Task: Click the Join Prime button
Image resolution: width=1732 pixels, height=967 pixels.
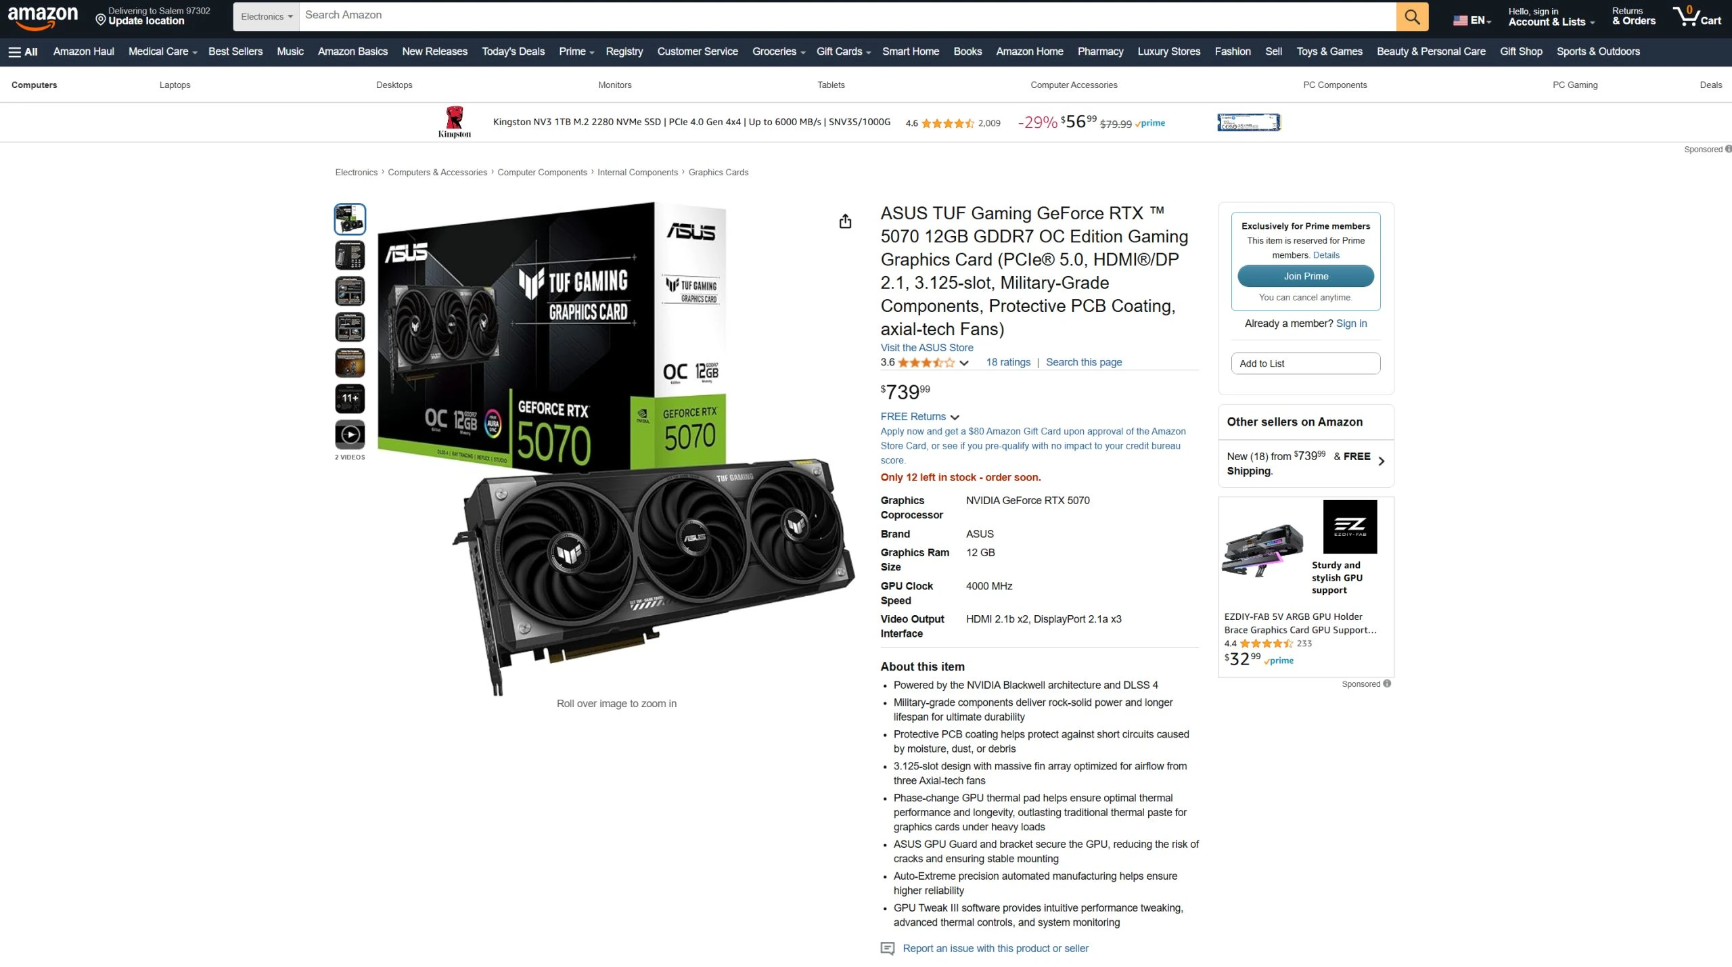Action: (1305, 276)
